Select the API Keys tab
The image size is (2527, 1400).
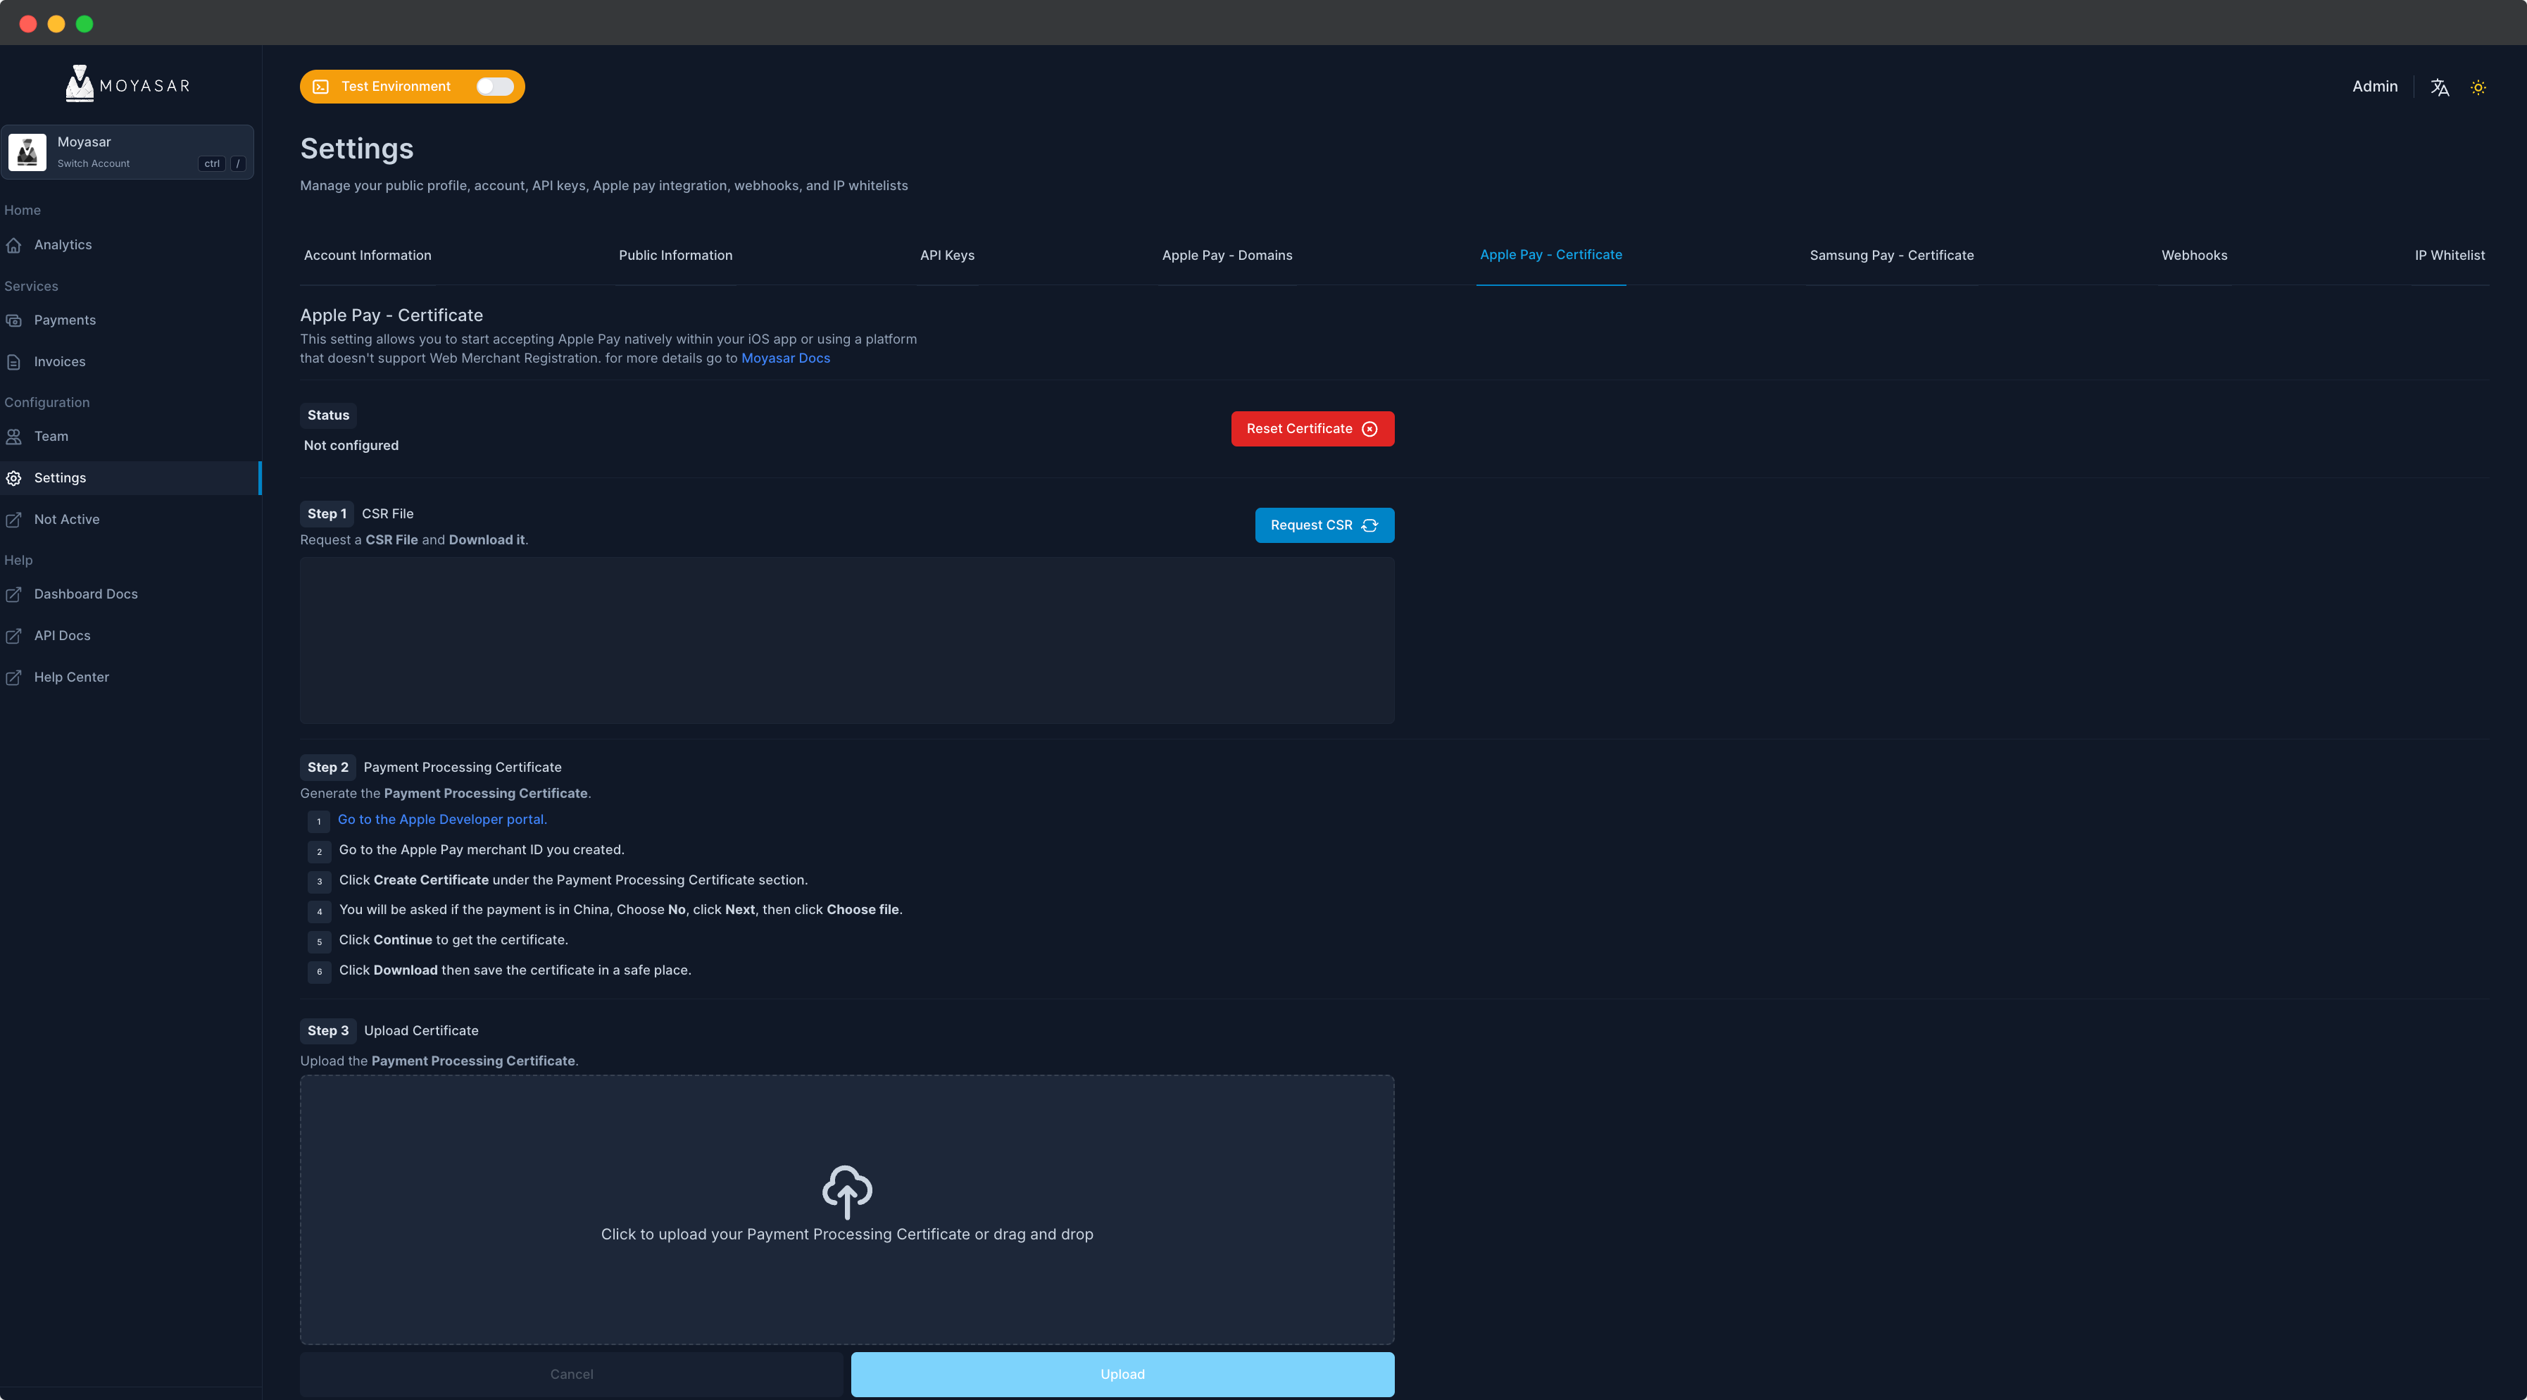click(946, 255)
